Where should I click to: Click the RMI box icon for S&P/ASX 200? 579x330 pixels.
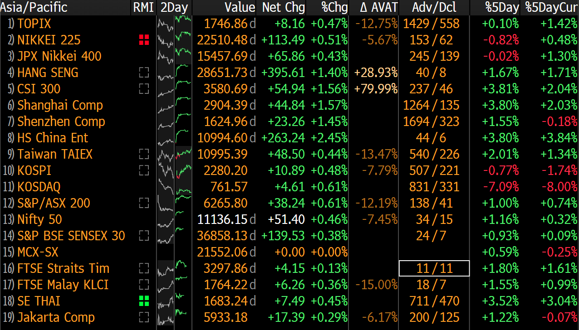click(144, 203)
